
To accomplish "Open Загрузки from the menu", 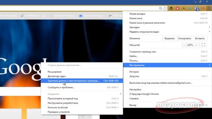I will [x=168, y=76].
